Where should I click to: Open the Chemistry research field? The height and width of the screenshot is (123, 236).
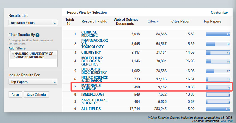(91, 52)
